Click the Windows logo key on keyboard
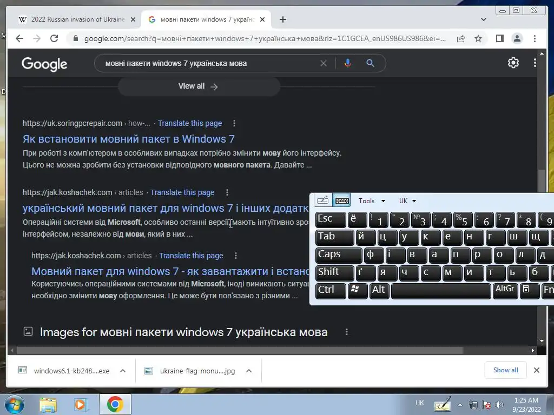 click(x=357, y=290)
